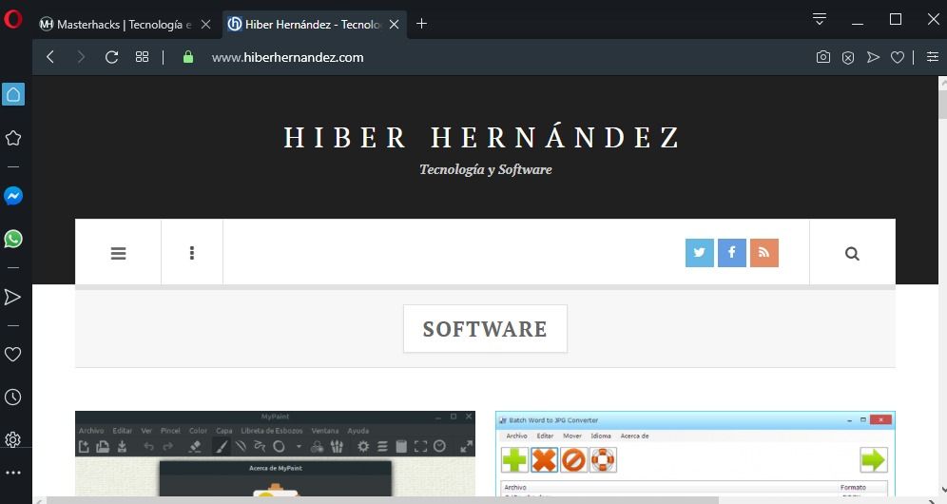Open Facebook Messenger in sidebar

[x=13, y=196]
